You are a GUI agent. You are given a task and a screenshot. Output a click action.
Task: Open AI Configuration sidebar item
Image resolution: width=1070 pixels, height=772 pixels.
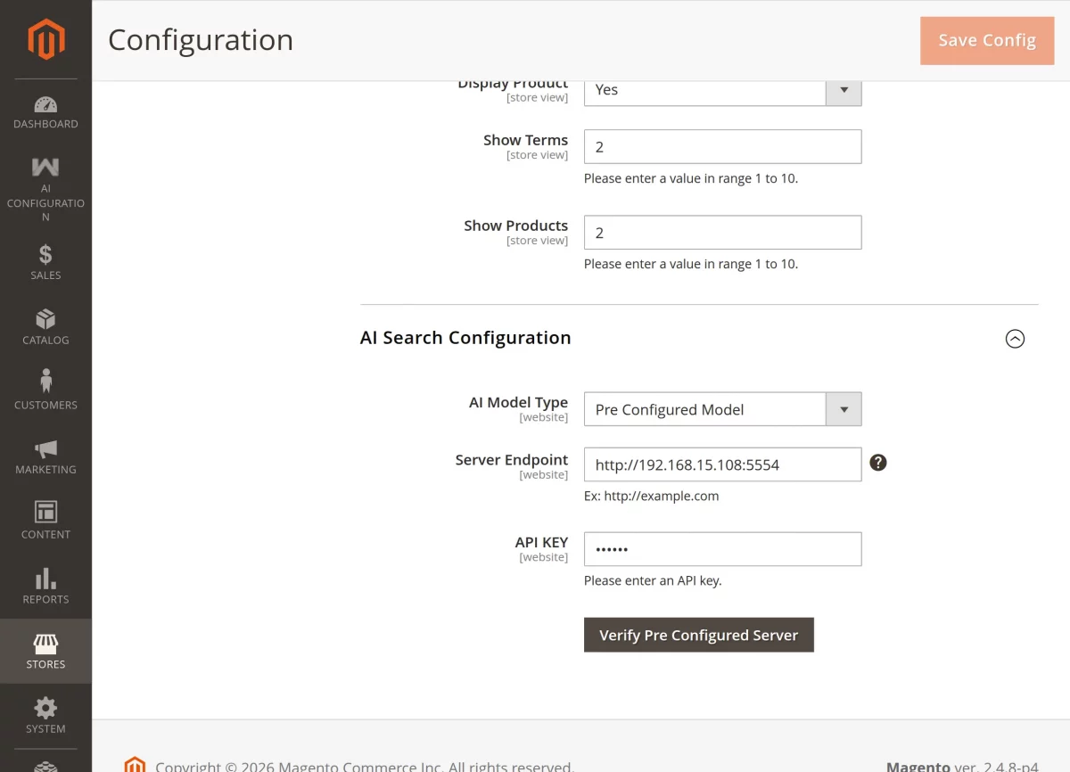click(x=45, y=189)
